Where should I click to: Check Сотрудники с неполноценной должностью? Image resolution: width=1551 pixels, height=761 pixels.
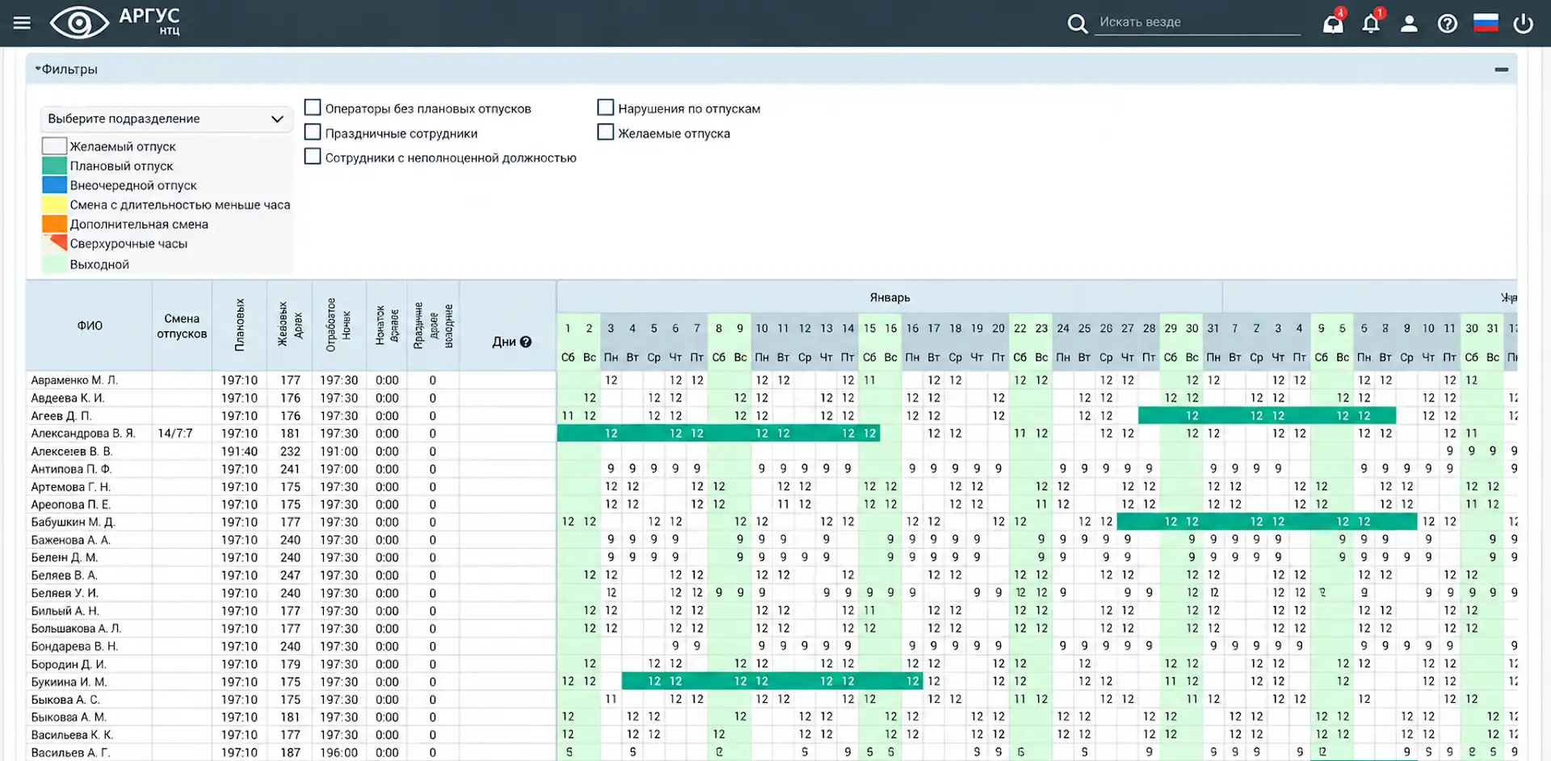tap(313, 156)
